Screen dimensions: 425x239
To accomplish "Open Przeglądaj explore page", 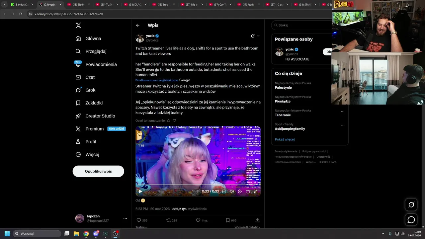I will [x=91, y=51].
